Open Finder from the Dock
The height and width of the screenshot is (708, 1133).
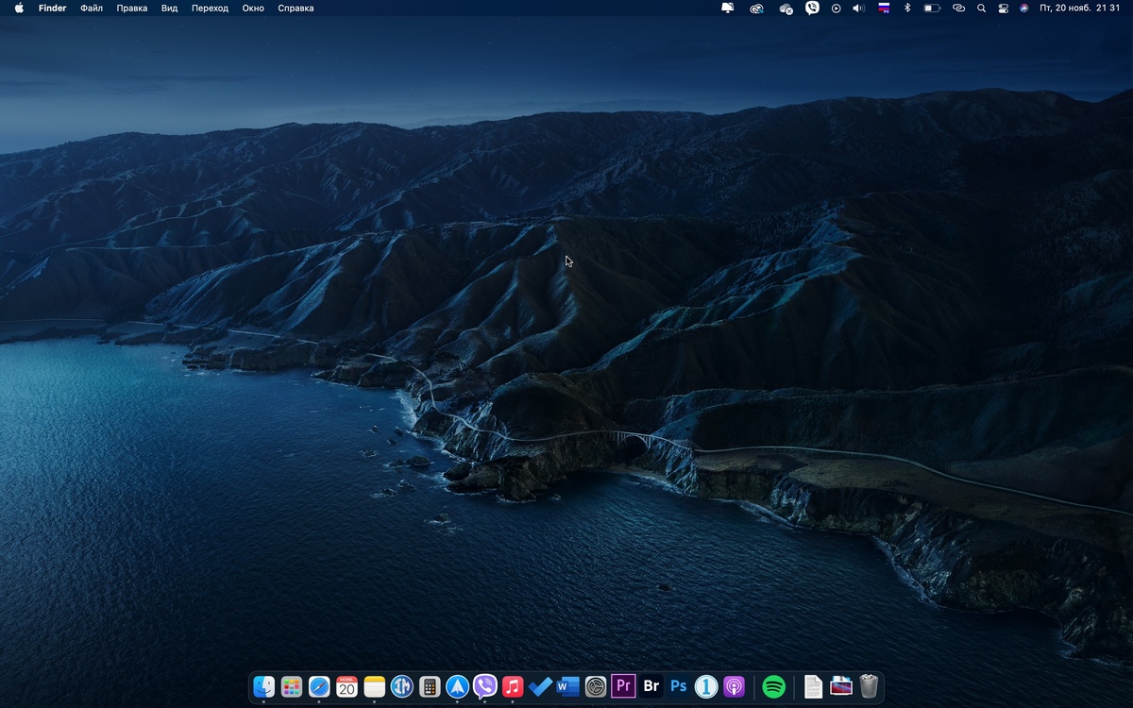[264, 686]
